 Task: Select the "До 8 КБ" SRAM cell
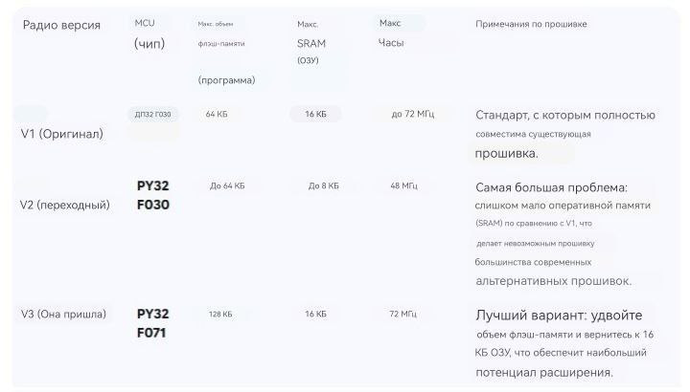[323, 186]
